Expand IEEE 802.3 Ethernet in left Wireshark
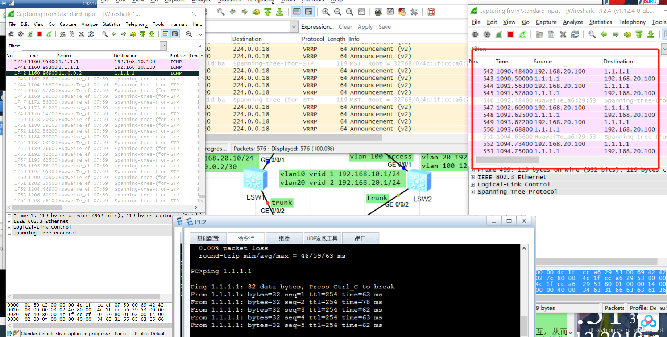Screen dimensions: 667x337 point(9,221)
